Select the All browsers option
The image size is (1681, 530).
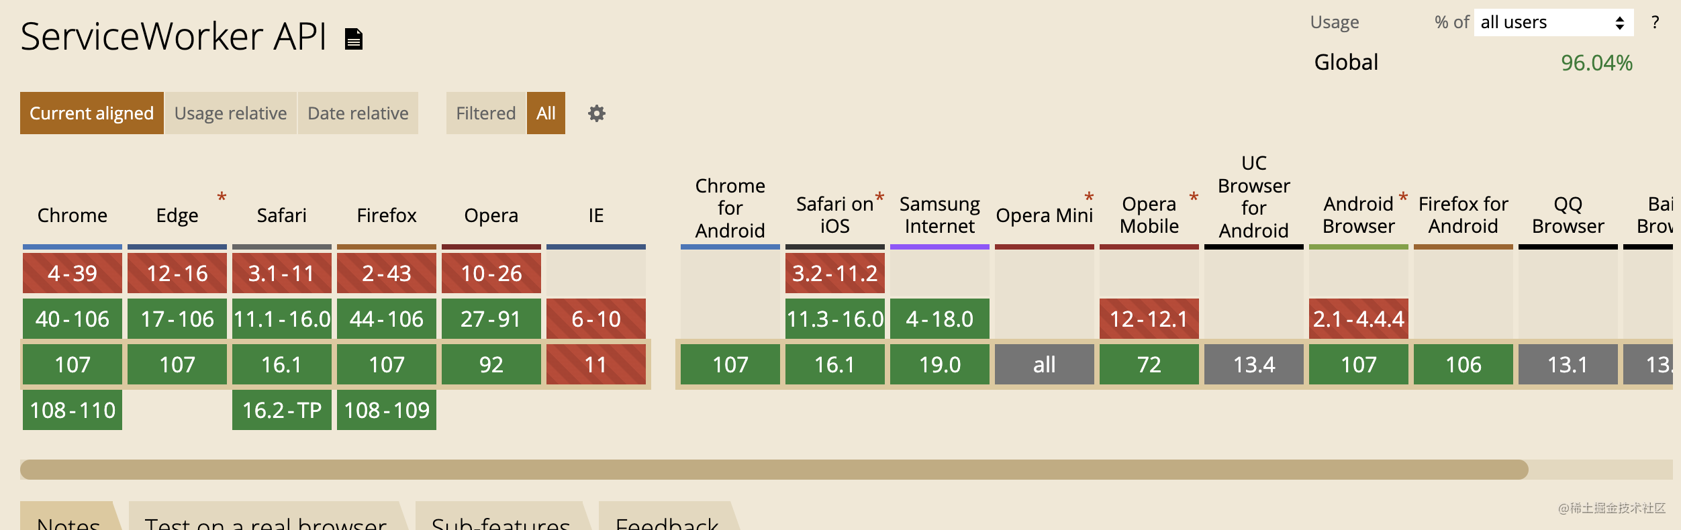click(x=546, y=113)
